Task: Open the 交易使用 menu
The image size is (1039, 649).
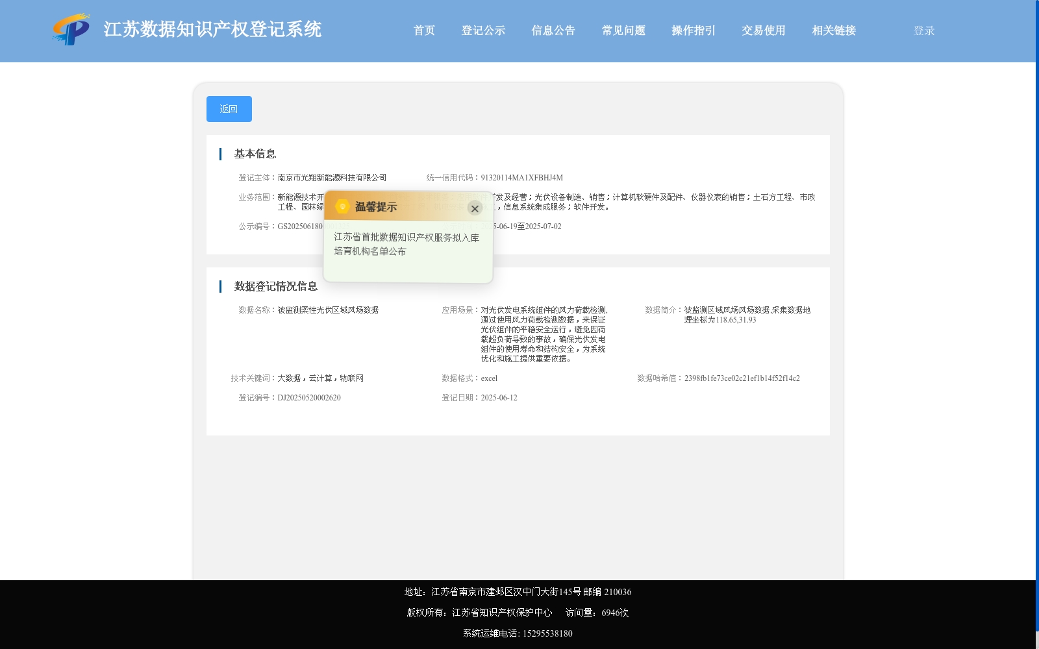Action: point(764,31)
